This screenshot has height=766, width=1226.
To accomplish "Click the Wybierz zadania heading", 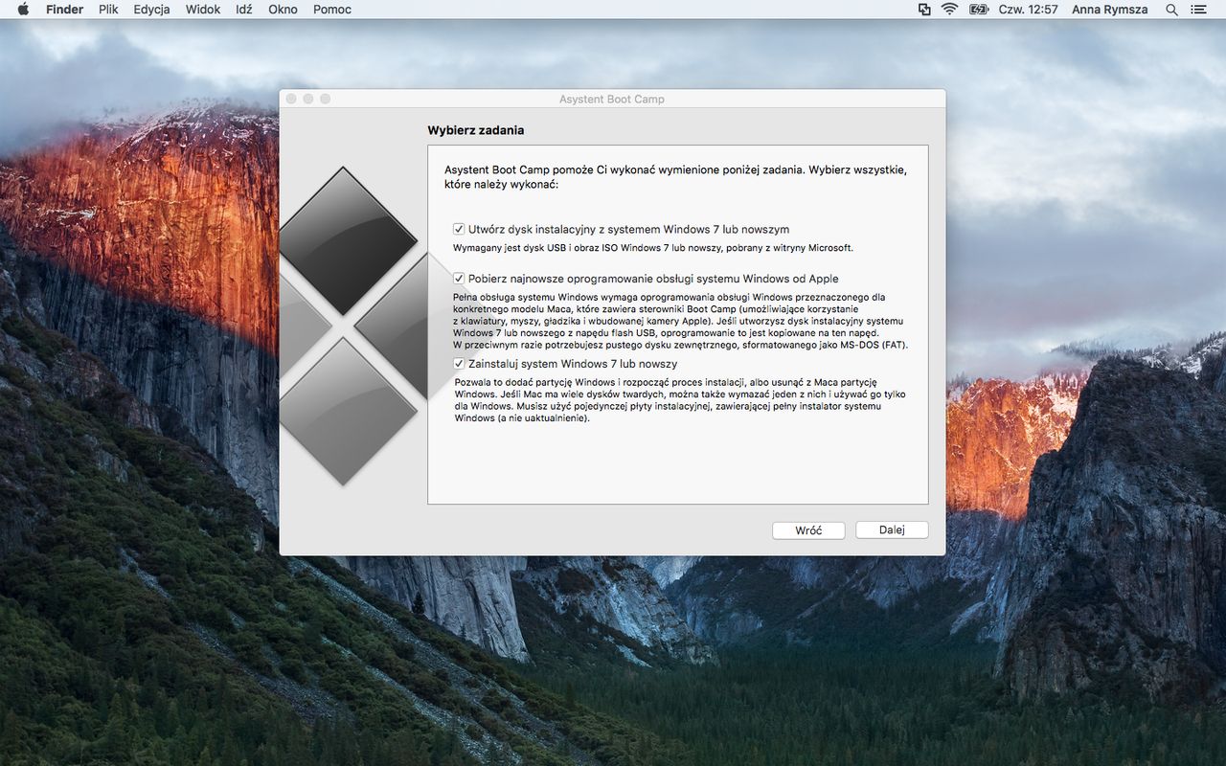I will pyautogui.click(x=475, y=130).
